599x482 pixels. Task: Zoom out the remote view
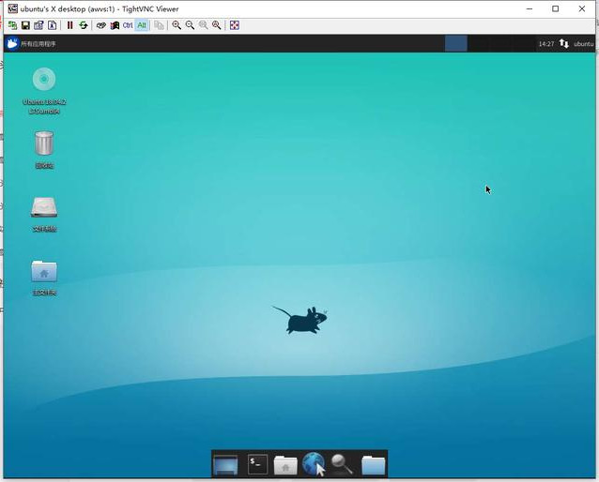(x=190, y=25)
